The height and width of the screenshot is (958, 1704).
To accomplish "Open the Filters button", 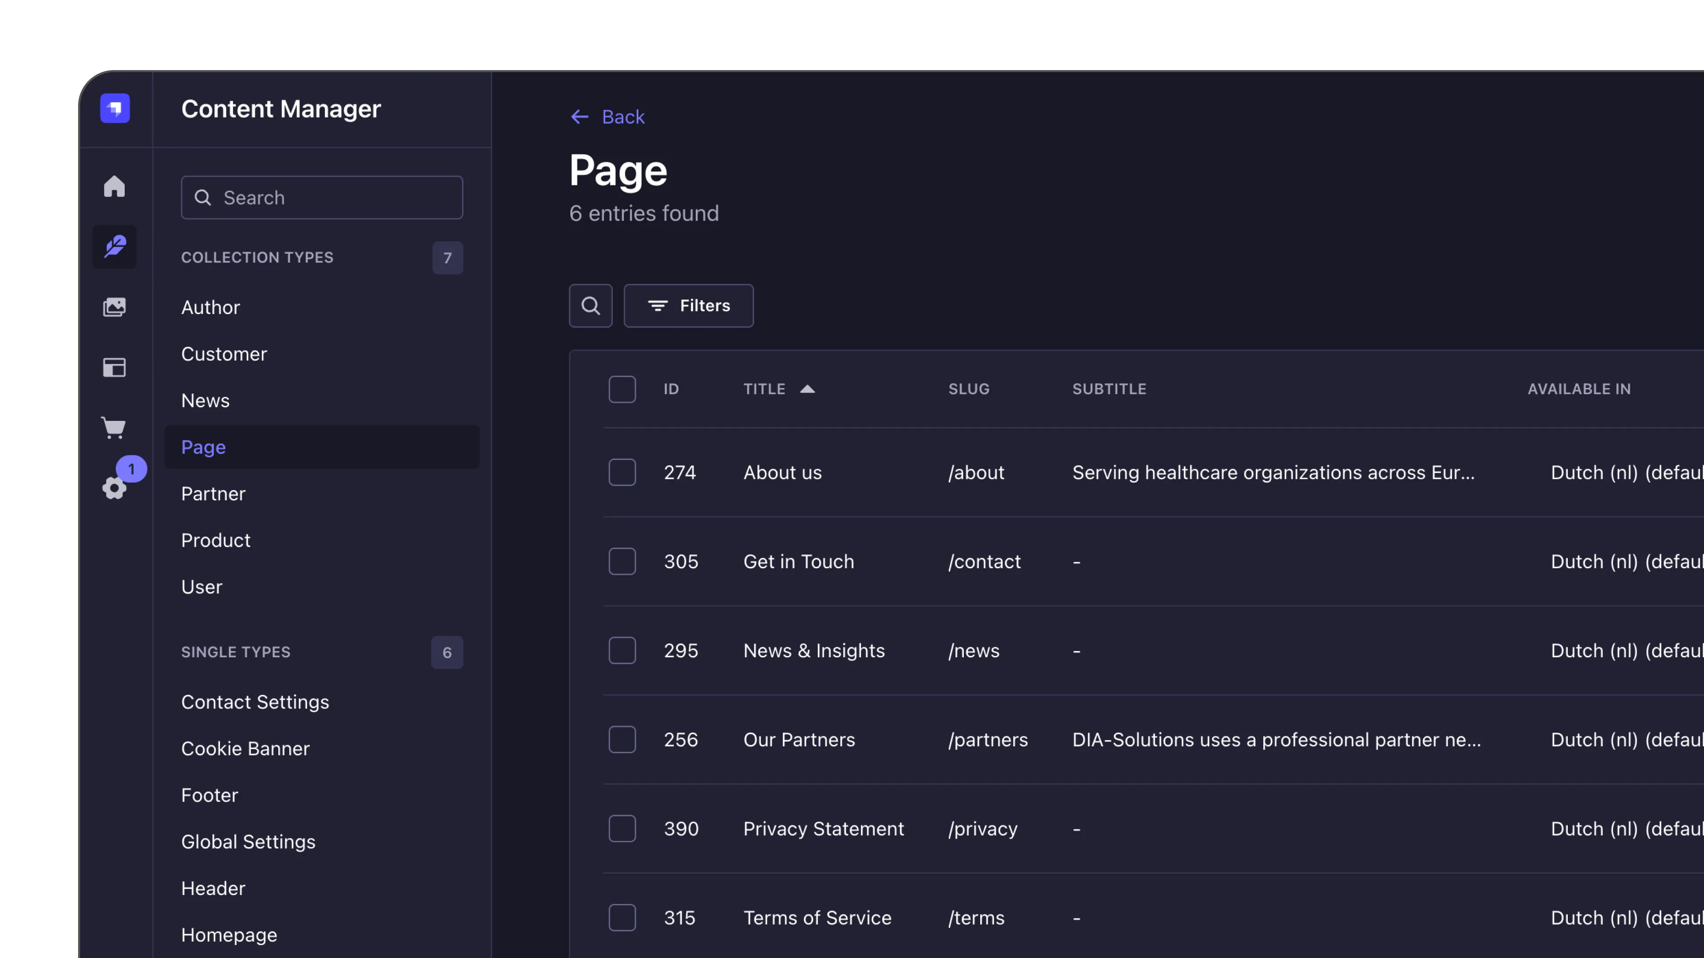I will 689,306.
